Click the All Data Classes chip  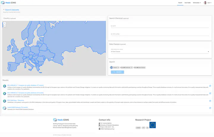[139, 68]
